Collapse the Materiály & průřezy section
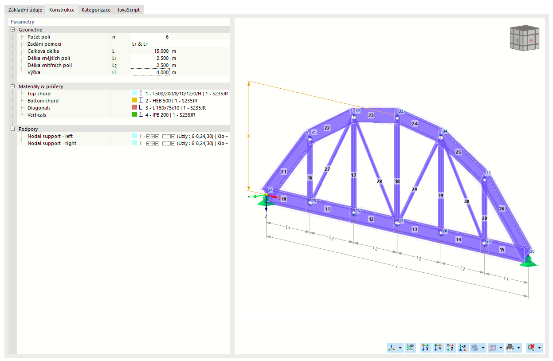 click(13, 86)
